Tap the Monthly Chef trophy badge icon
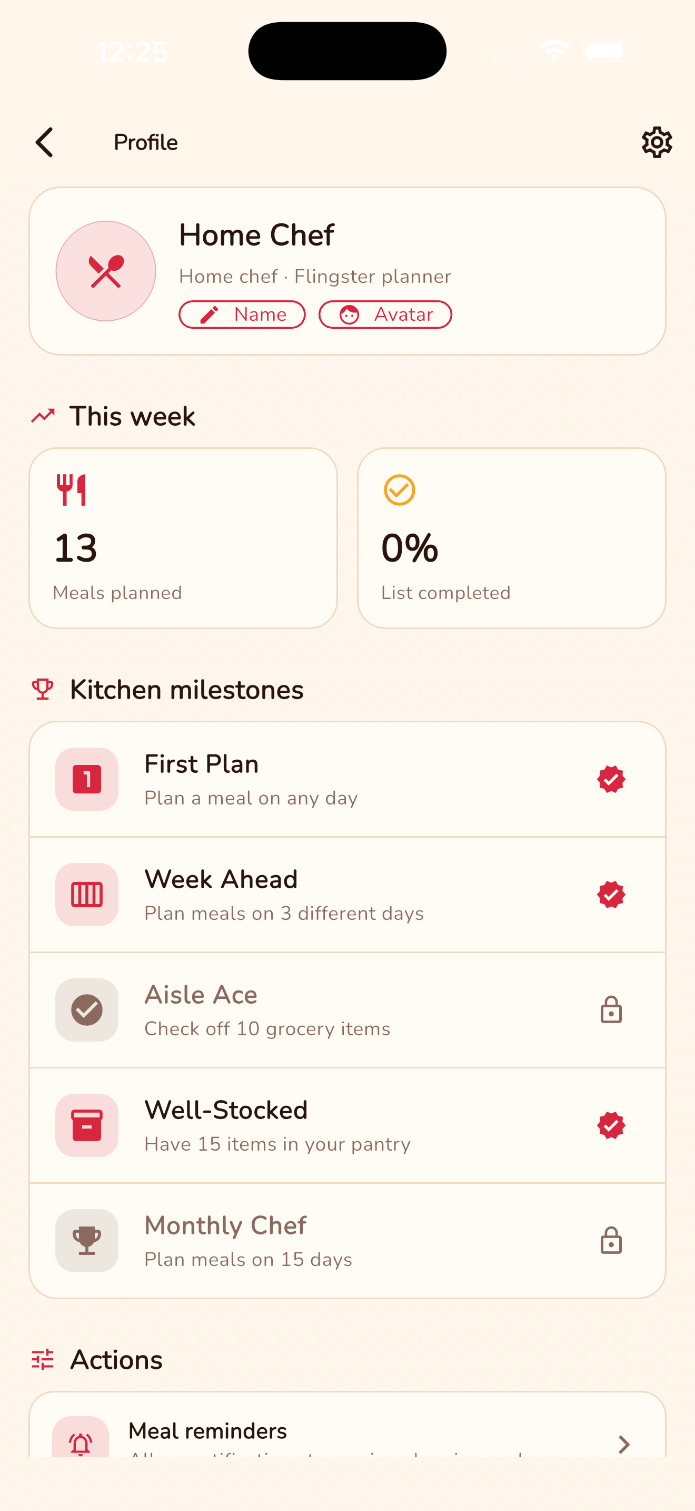Viewport: 695px width, 1511px height. (x=87, y=1241)
